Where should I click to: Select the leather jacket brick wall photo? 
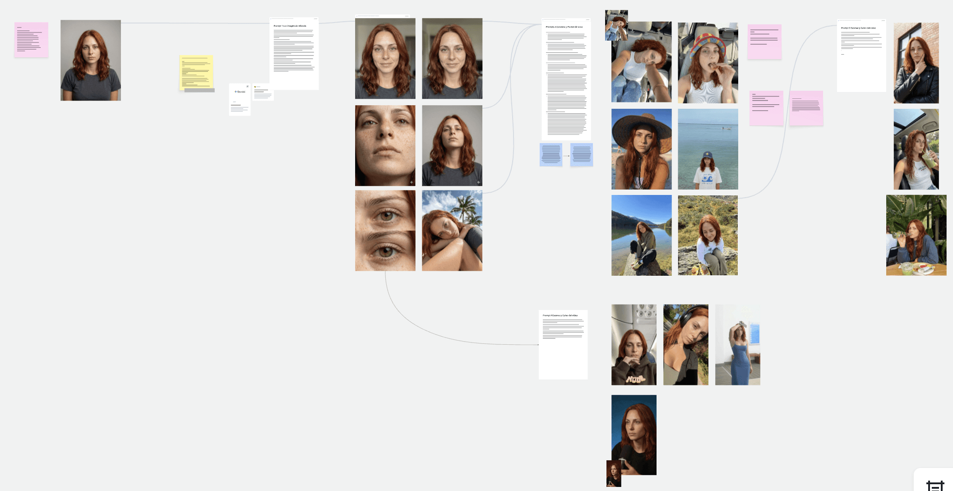coord(916,63)
